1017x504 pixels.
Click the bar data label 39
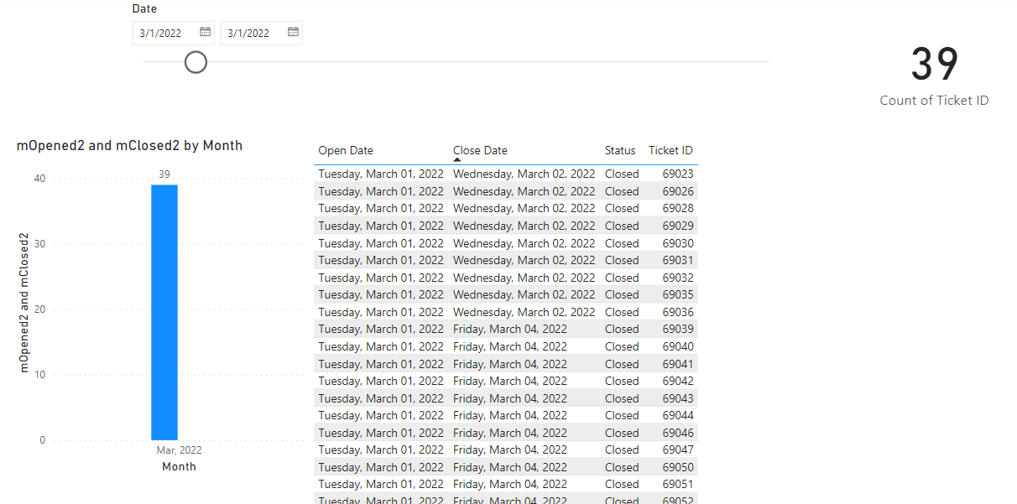click(x=164, y=174)
